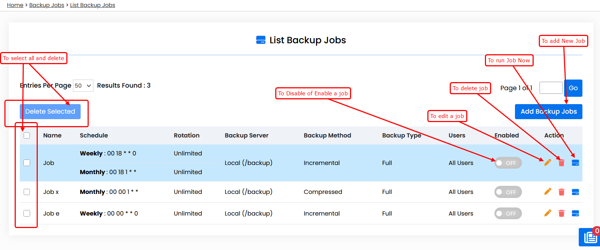600x250 pixels.
Task: Click the 'Compressed' backup method cell
Action: 323,192
